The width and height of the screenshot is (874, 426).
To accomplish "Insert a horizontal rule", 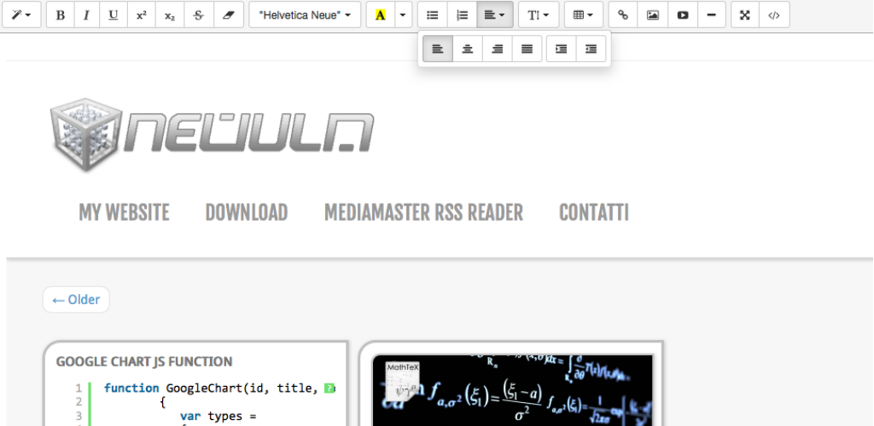I will click(711, 15).
